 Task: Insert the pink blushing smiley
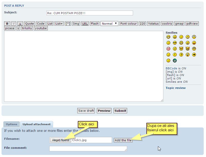tap(168, 49)
